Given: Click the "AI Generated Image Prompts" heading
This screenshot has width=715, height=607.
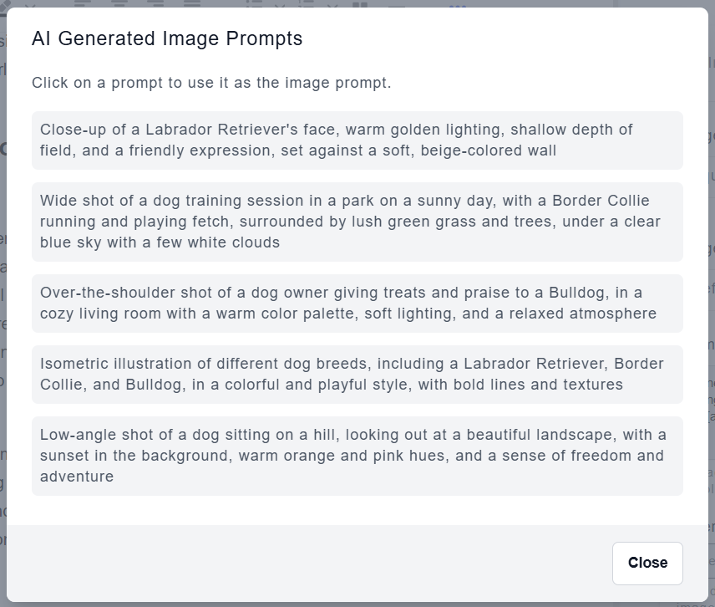Looking at the screenshot, I should pos(167,38).
